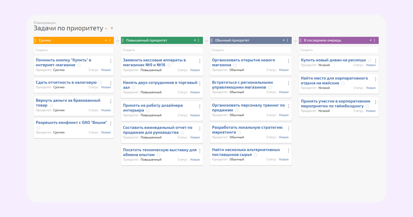
Task: Open the task 'Разрешить конфликт с ОАО Вишня'
Action: (x=71, y=123)
